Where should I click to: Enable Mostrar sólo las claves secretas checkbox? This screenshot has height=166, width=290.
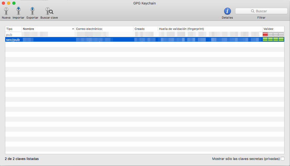point(283,159)
